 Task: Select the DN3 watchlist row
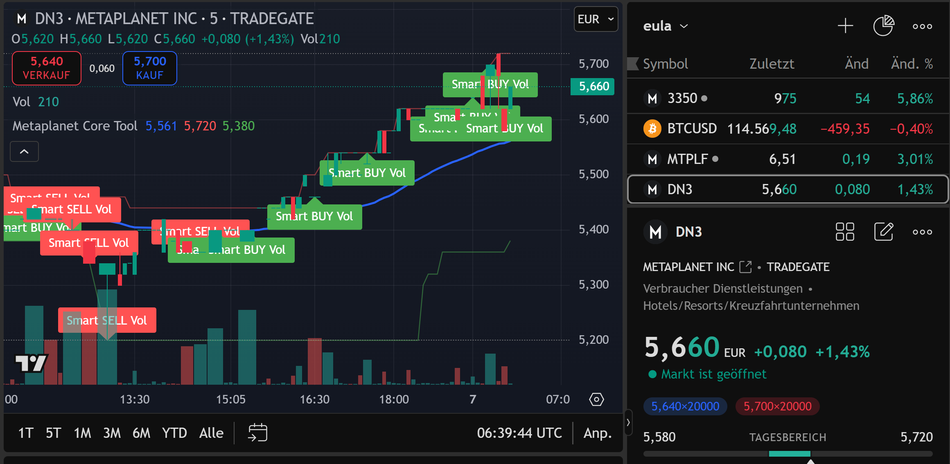coord(788,189)
